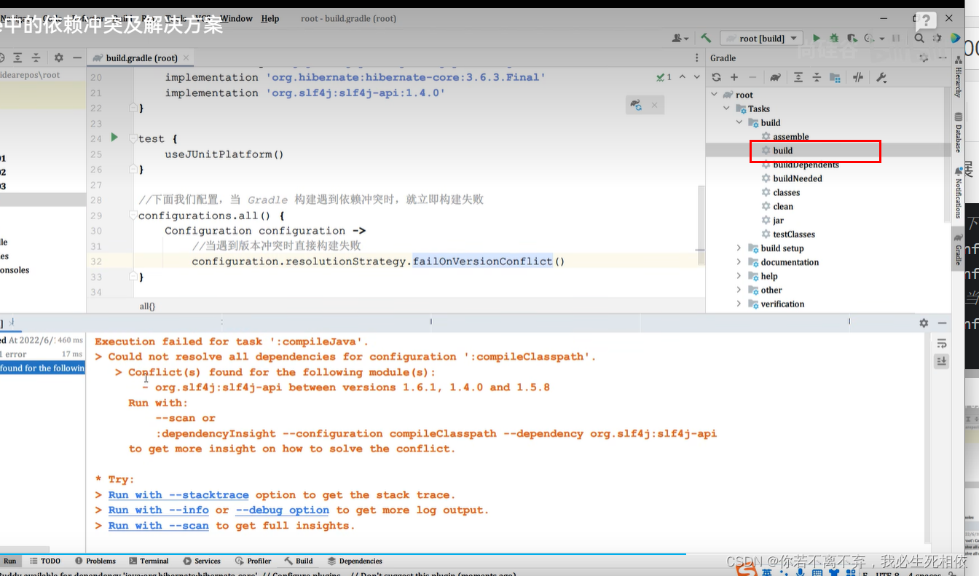This screenshot has width=979, height=576.
Task: Click the 'Run with --scan' link
Action: [159, 526]
